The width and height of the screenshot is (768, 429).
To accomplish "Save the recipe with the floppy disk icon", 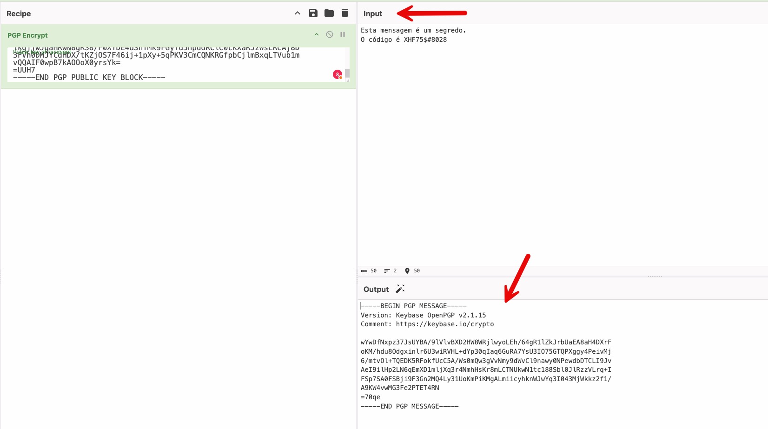I will [313, 13].
